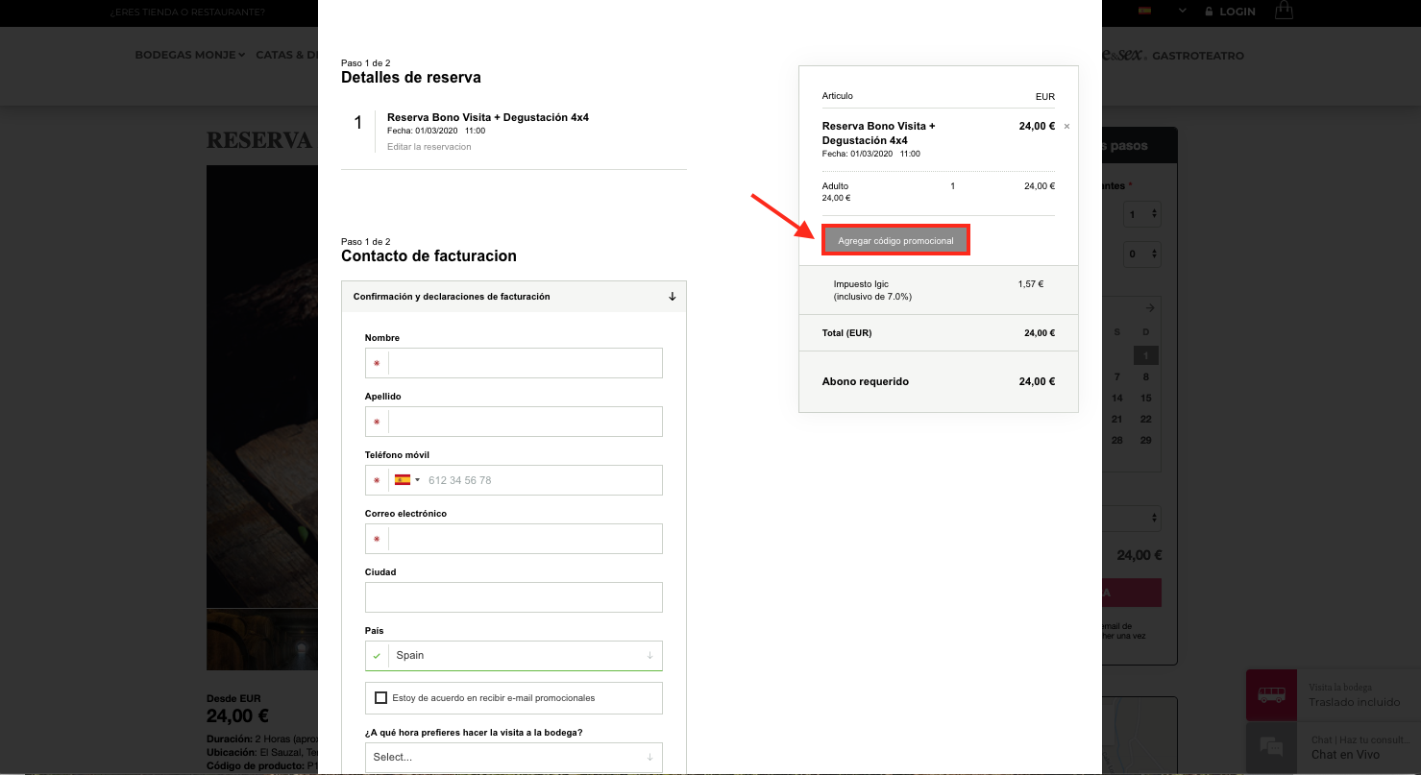Viewport: 1421px width, 775px height.
Task: Open the GASTROTEATRO menu item
Action: pyautogui.click(x=1198, y=56)
